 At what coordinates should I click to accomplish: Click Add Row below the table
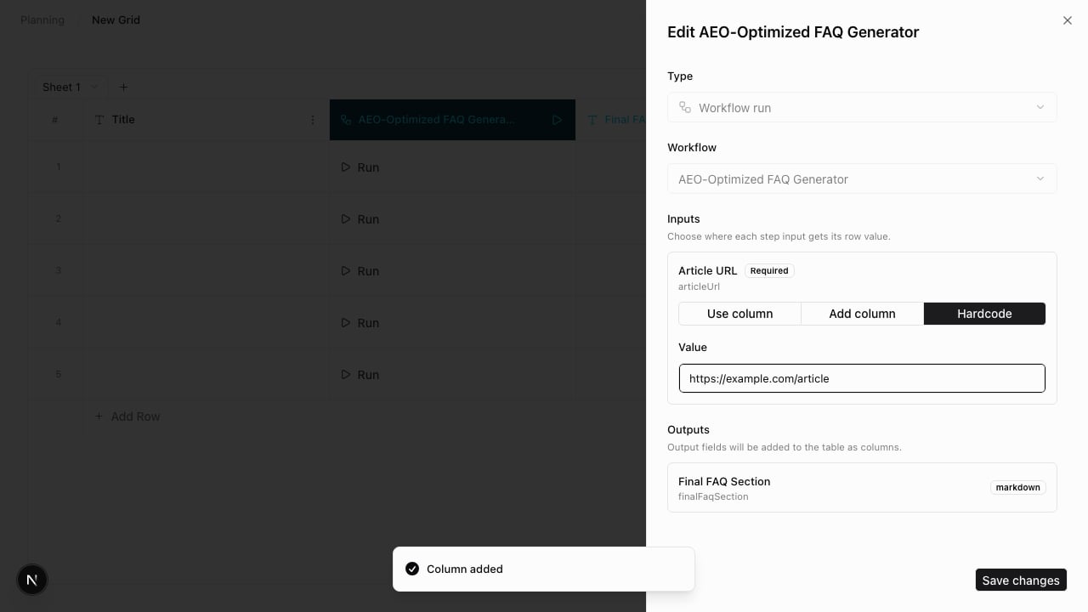127,416
